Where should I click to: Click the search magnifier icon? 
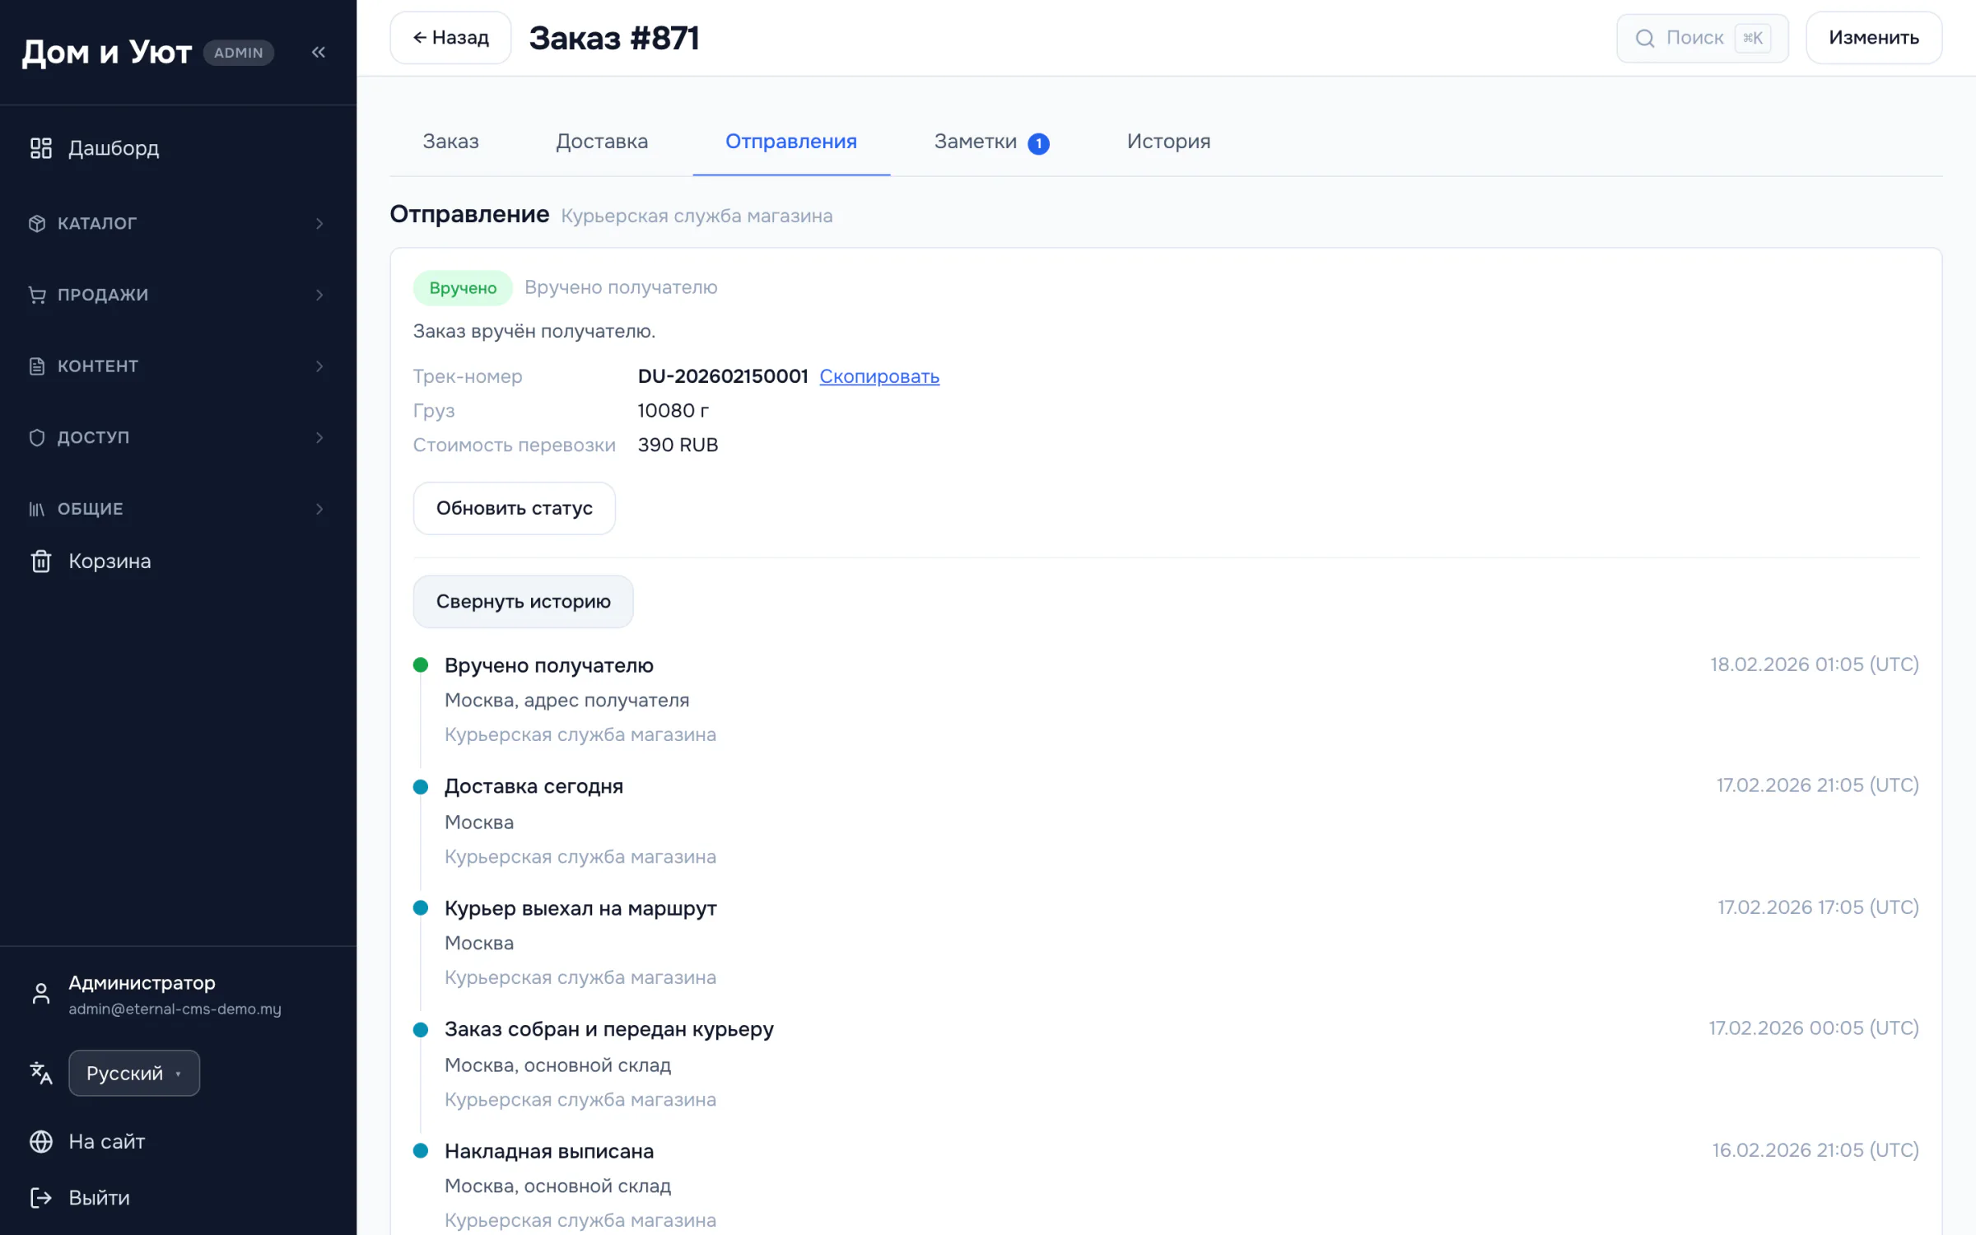1645,38
